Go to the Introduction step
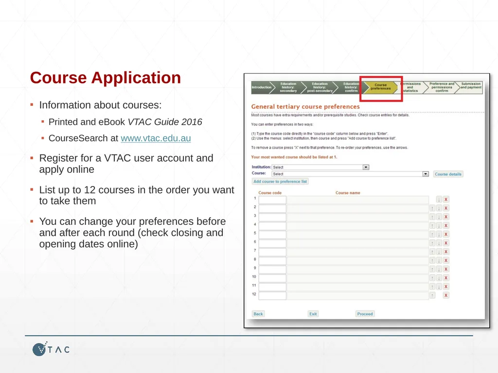Viewport: 498px width, 373px height. click(x=262, y=87)
